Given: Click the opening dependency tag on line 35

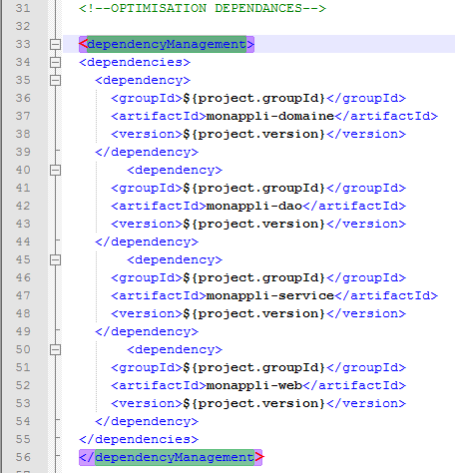Looking at the screenshot, I should [x=143, y=80].
